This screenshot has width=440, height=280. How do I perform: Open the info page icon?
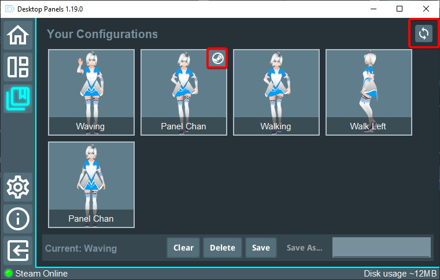[x=18, y=219]
